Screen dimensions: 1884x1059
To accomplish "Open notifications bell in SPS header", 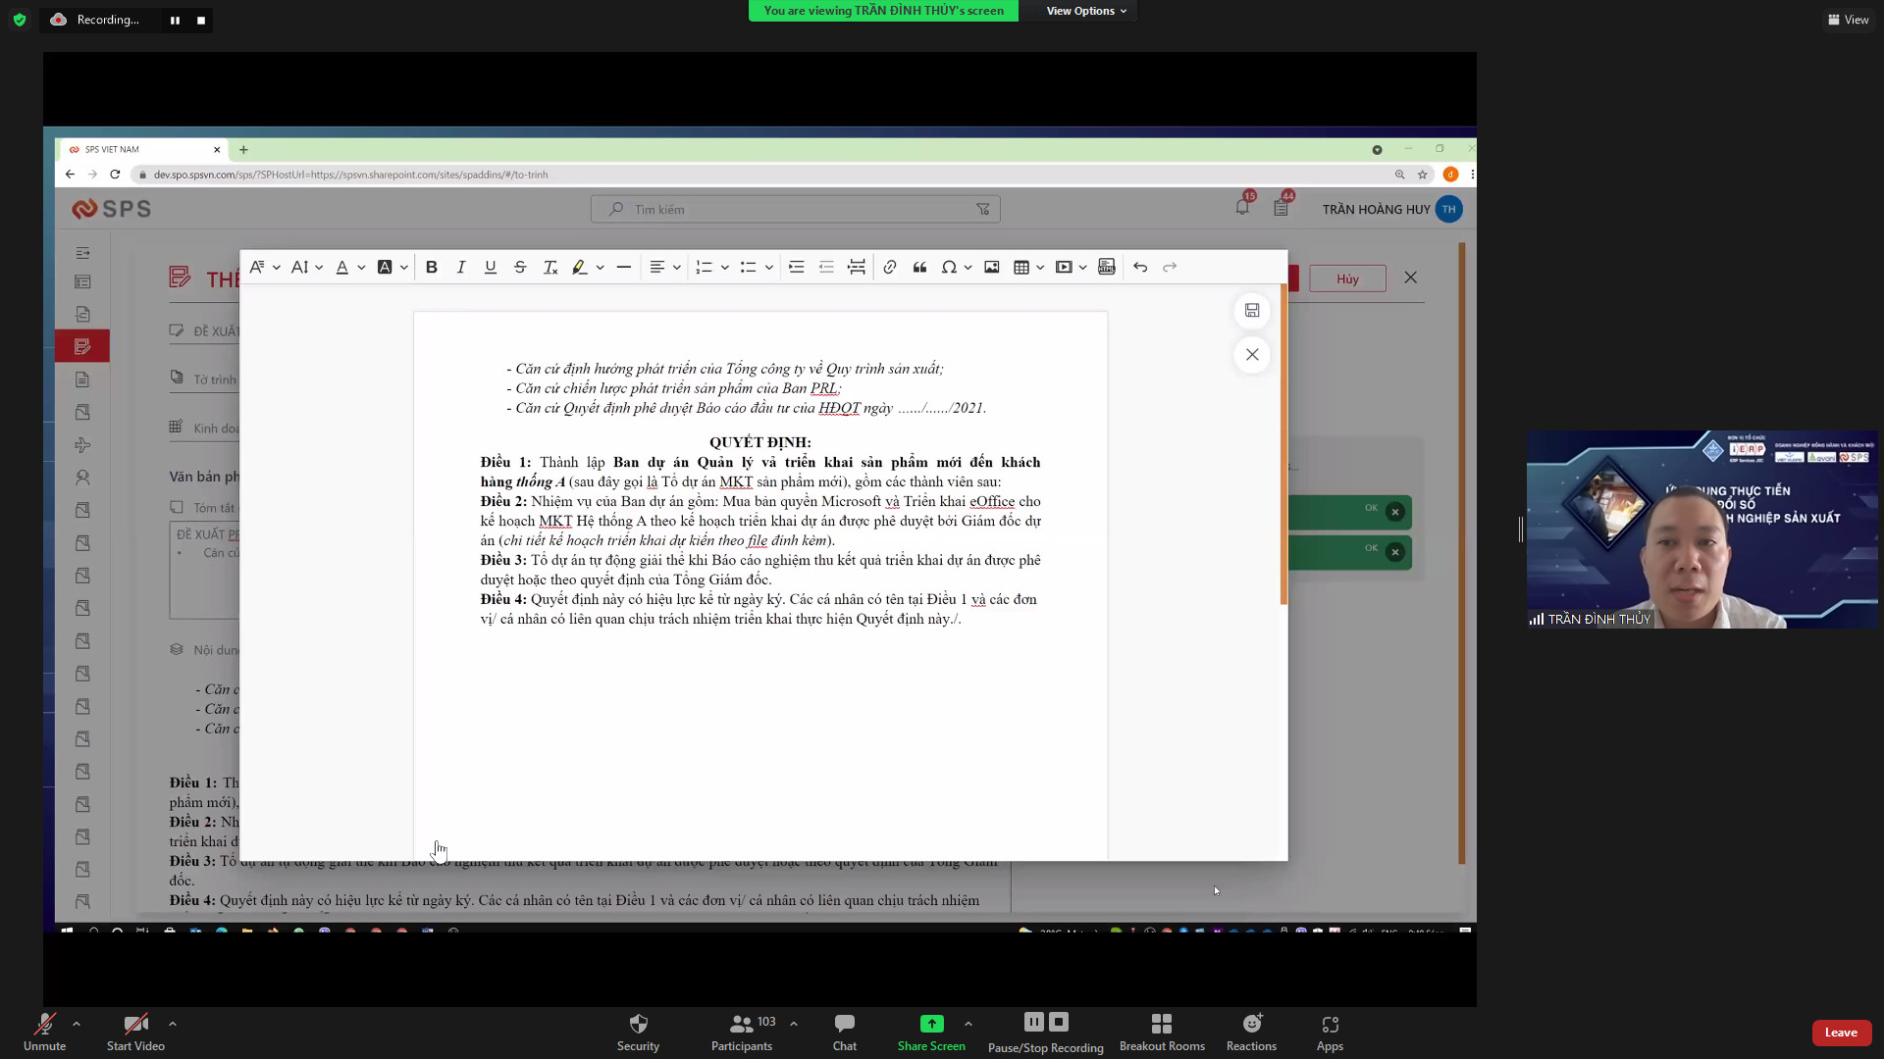I will tap(1242, 207).
